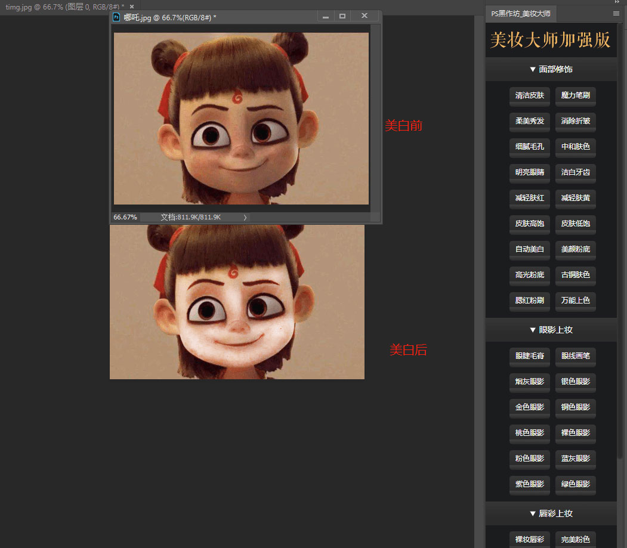The width and height of the screenshot is (627, 548).
Task: Apply 自动美白 auto whitening
Action: tap(529, 249)
